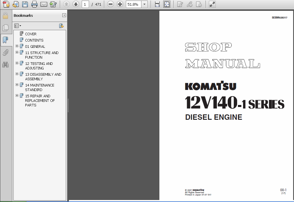Viewport: 294px width, 202px height.
Task: Open 14 MAINTENANCE STANDIRD bookmark
Action: pyautogui.click(x=40, y=88)
